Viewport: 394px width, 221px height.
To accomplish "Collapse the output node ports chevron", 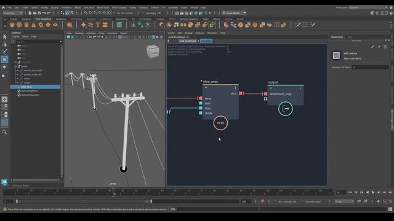I will coord(271,88).
